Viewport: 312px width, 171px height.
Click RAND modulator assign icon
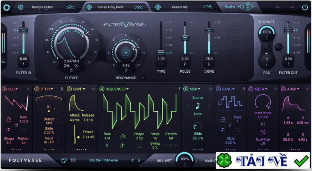coord(243,89)
